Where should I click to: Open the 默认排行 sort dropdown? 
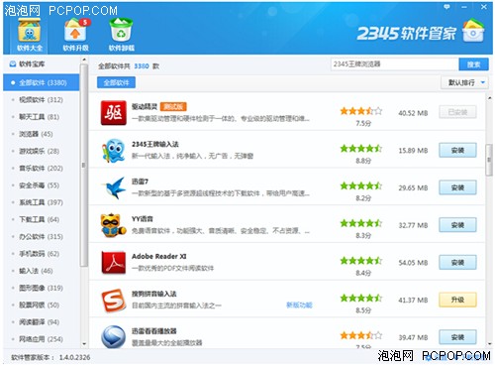pos(464,82)
